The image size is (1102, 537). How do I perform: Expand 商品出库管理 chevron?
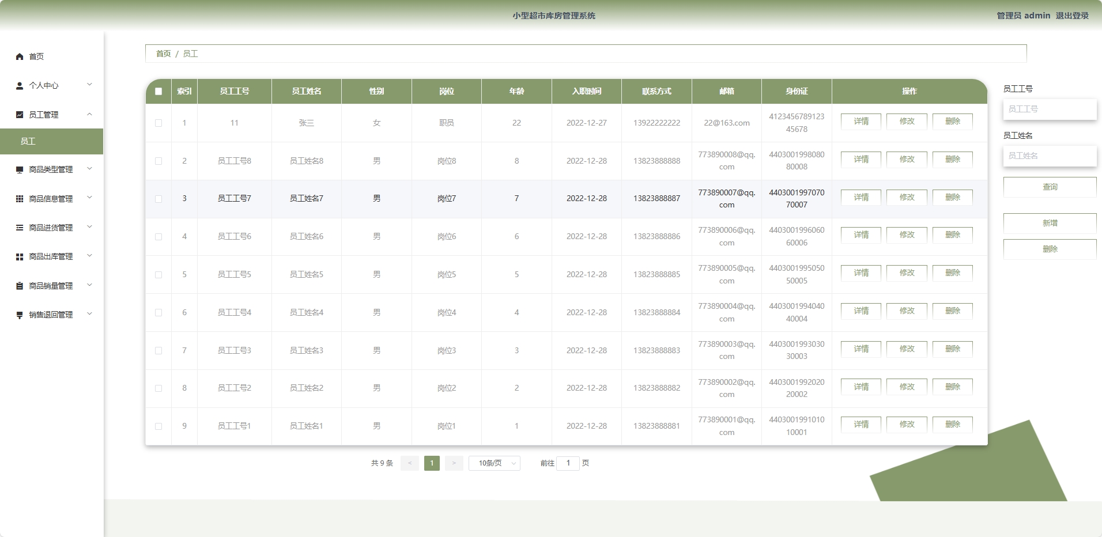point(89,256)
